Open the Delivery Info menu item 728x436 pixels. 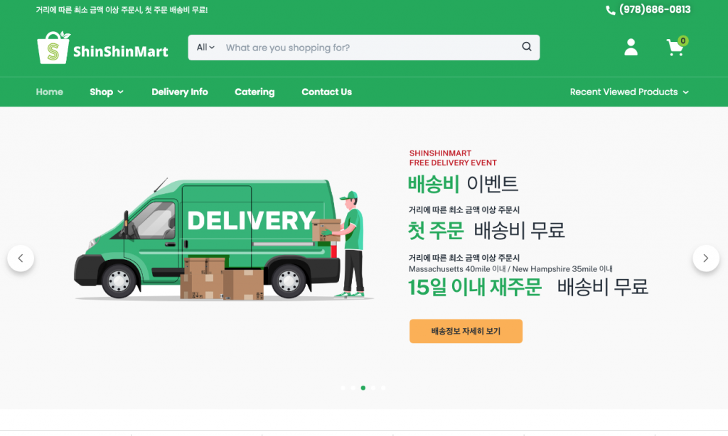(180, 92)
